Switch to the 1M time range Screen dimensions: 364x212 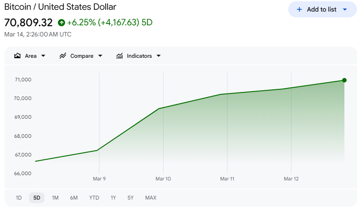pyautogui.click(x=55, y=198)
